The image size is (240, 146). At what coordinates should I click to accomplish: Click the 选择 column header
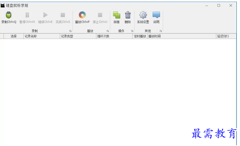point(14,36)
